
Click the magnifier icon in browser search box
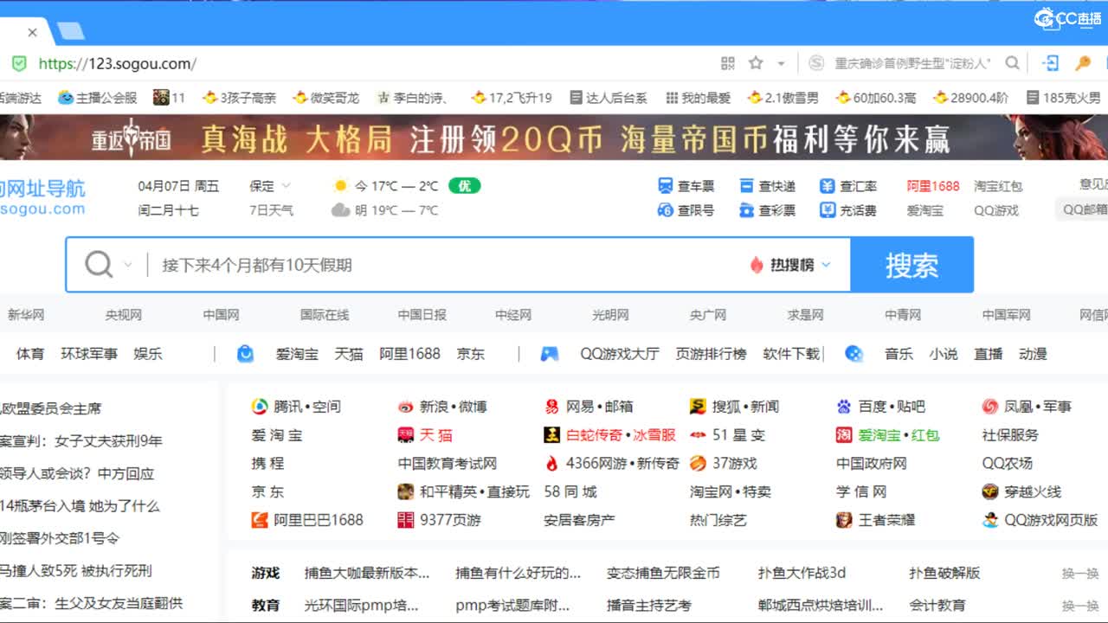point(1012,63)
